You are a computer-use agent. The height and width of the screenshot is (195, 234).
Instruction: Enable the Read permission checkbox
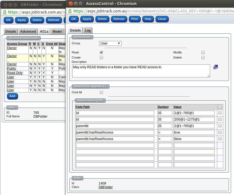click(x=101, y=52)
